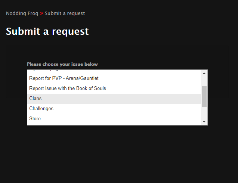The height and width of the screenshot is (183, 238).
Task: Click the down arrow of the list scrollbar
Action: point(204,122)
